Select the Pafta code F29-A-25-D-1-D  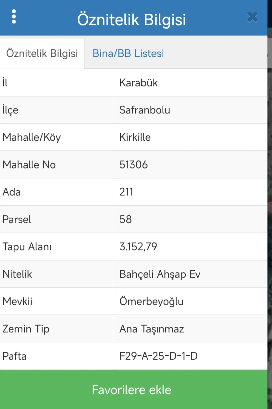158,356
